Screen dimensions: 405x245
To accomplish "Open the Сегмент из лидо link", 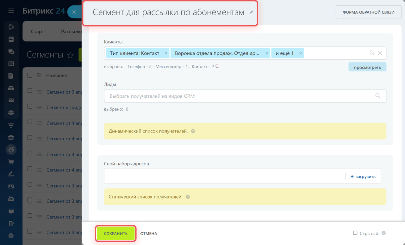I will [64, 107].
